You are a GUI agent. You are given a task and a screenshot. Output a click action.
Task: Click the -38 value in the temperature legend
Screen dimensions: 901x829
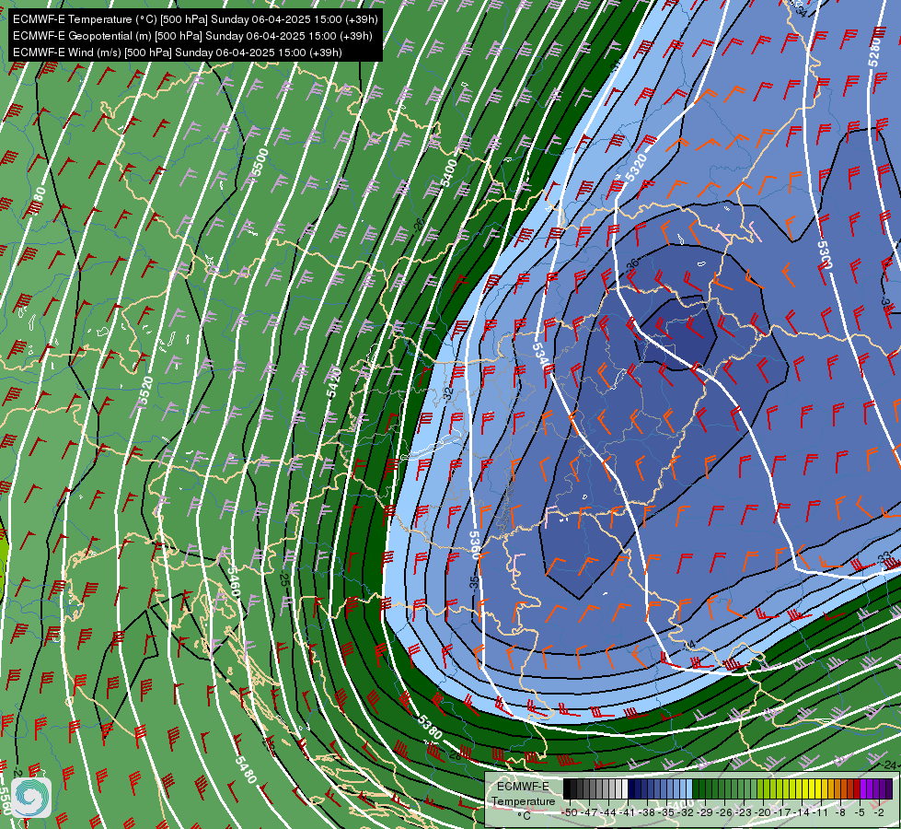coord(646,812)
